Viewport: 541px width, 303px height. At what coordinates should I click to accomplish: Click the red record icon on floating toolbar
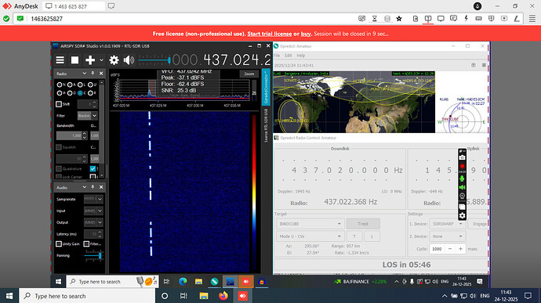tap(462, 166)
